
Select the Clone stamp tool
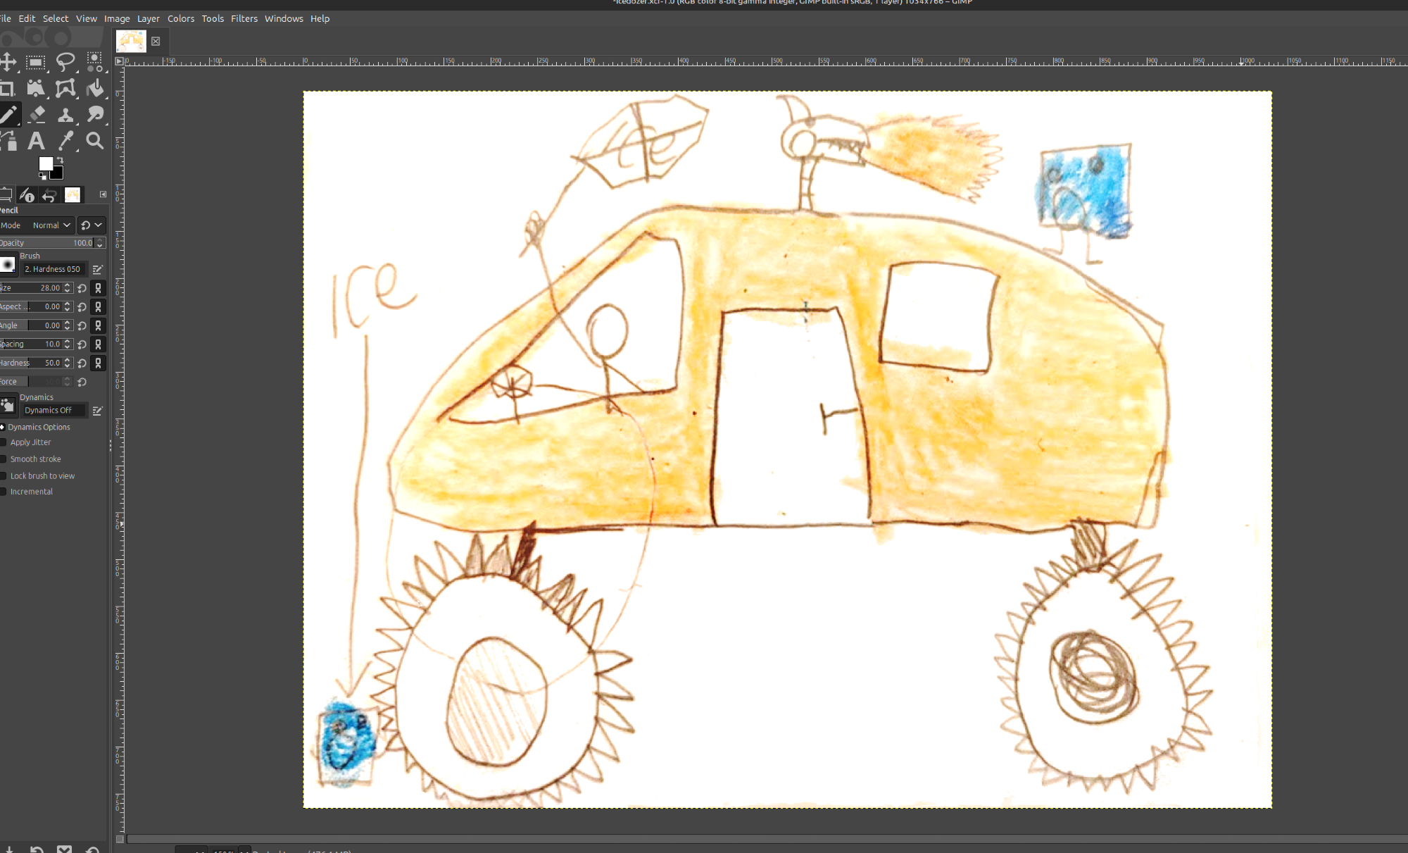pos(65,114)
